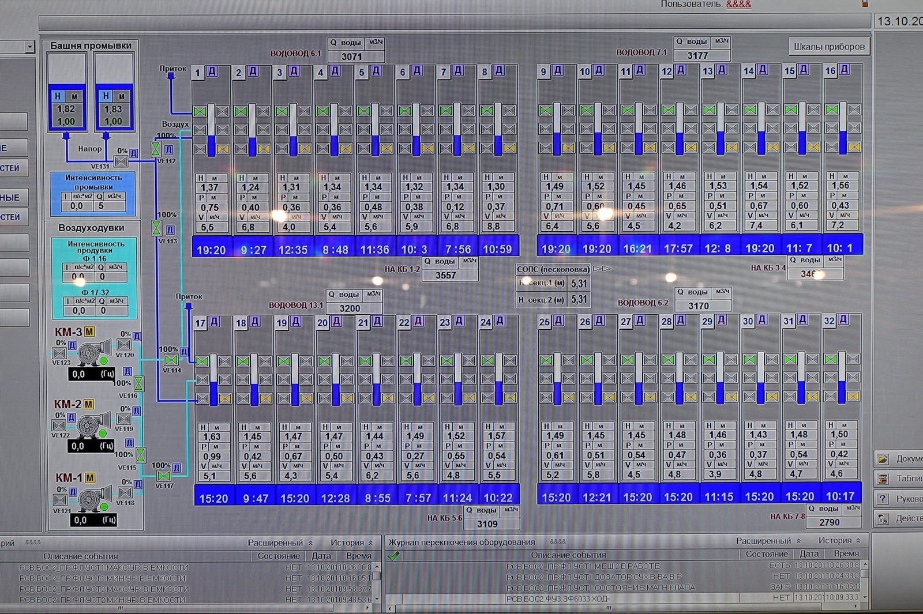Click the user name link '&&&&'
Image resolution: width=923 pixels, height=614 pixels.
738,4
